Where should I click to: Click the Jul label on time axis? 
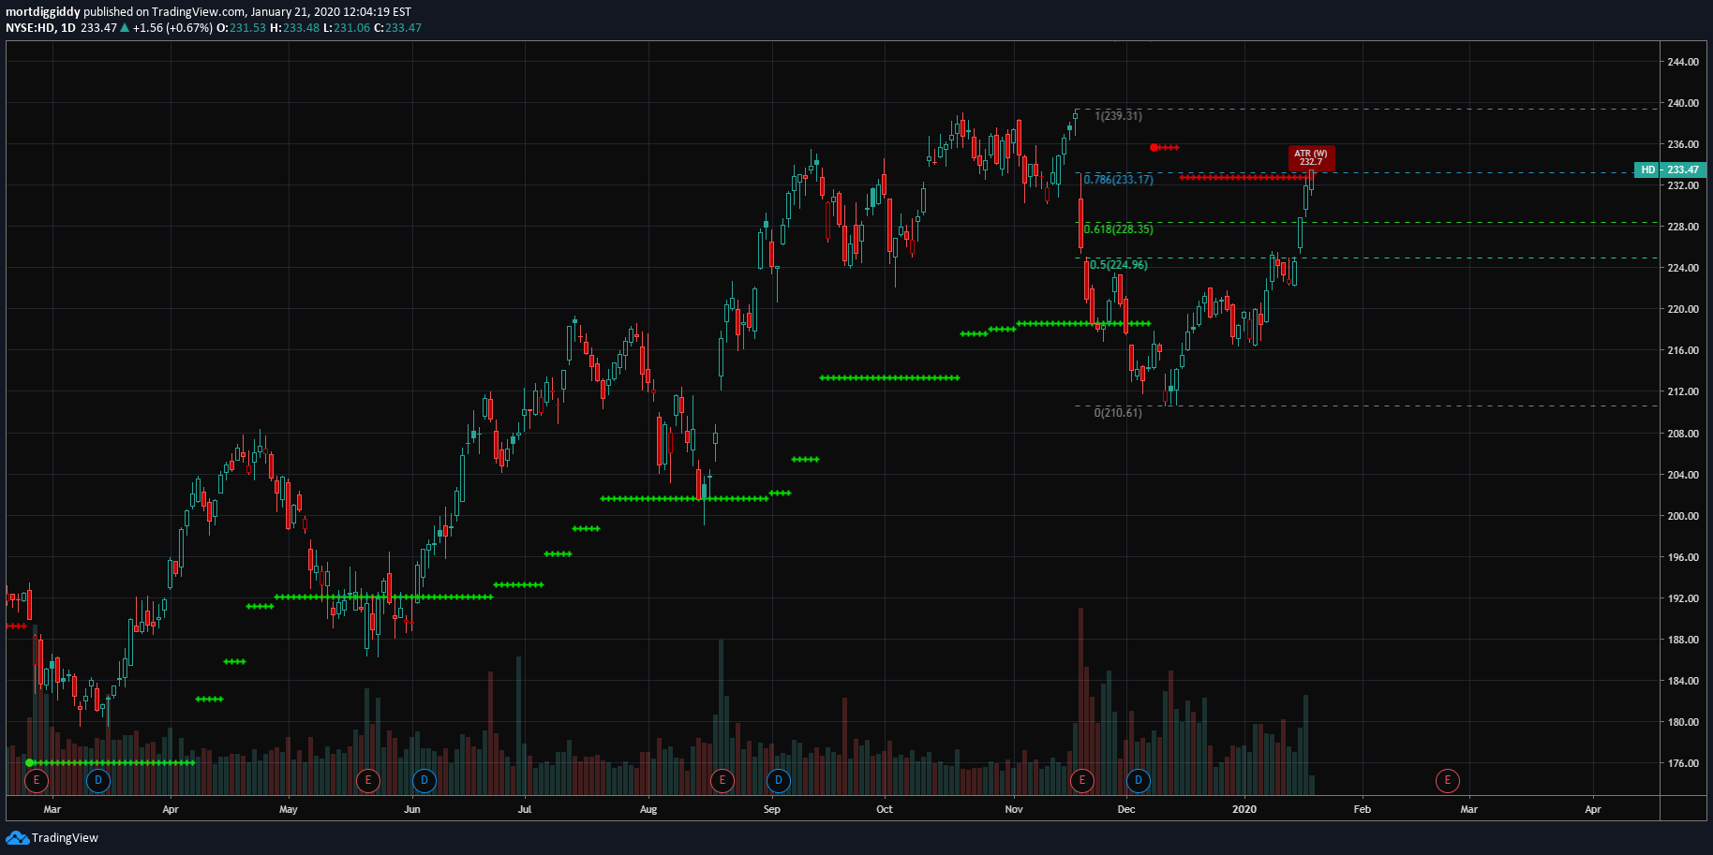pyautogui.click(x=525, y=809)
